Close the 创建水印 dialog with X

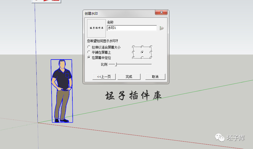tap(161, 12)
